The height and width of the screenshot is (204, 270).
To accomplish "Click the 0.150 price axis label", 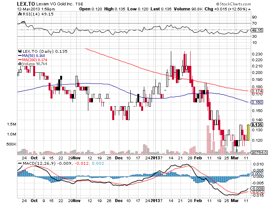I will pyautogui.click(x=257, y=111).
